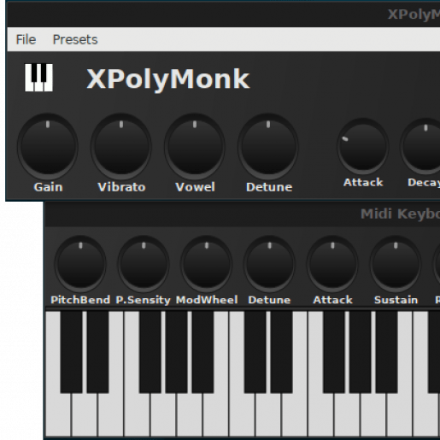The height and width of the screenshot is (440, 440).
Task: Click the Midi Keyboard Attack knob
Action: coord(332,264)
